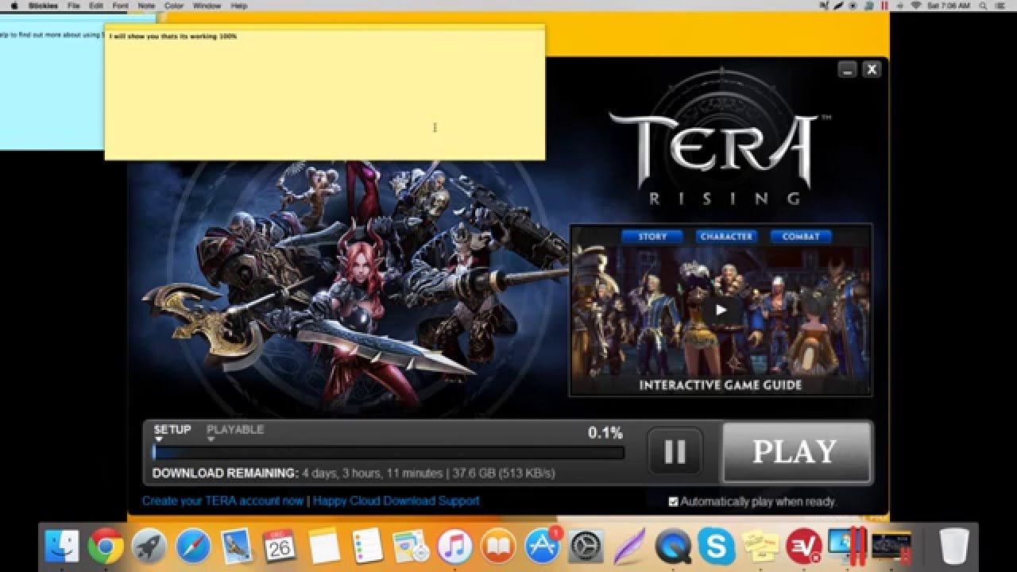Image resolution: width=1017 pixels, height=572 pixels.
Task: Open the Stickies application menu
Action: [43, 6]
